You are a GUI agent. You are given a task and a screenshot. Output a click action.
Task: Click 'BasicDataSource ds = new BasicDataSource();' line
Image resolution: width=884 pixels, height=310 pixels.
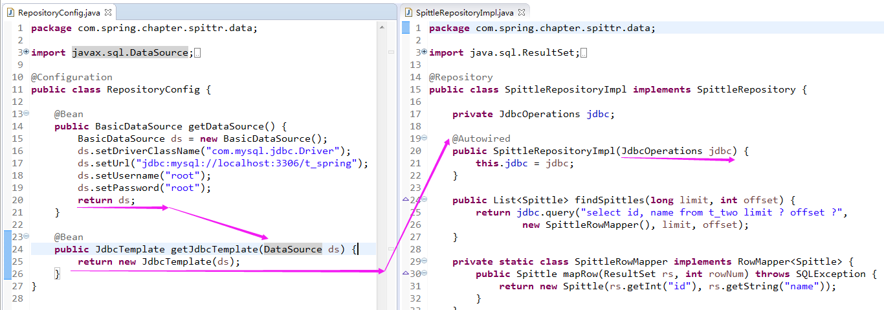pyautogui.click(x=203, y=138)
